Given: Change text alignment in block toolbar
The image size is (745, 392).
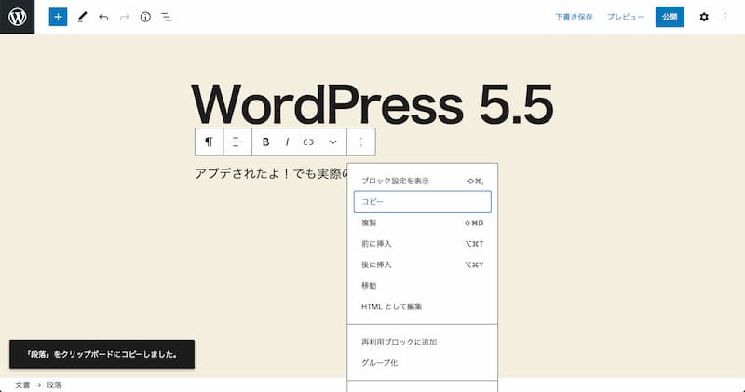Looking at the screenshot, I should pos(237,142).
